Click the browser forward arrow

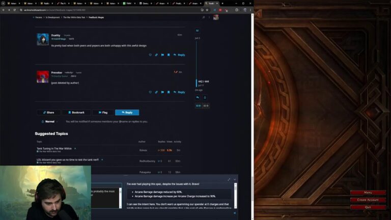click(x=9, y=10)
